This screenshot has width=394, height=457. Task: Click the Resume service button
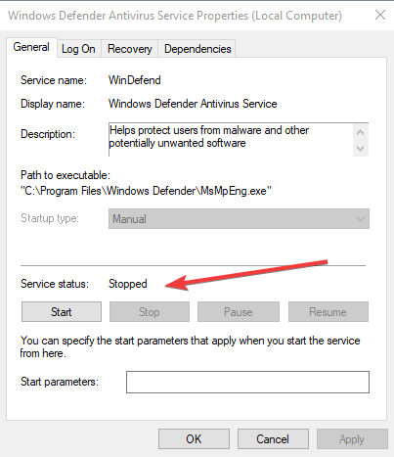point(328,312)
